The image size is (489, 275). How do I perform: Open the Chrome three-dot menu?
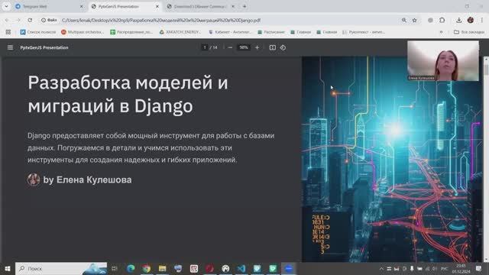482,20
